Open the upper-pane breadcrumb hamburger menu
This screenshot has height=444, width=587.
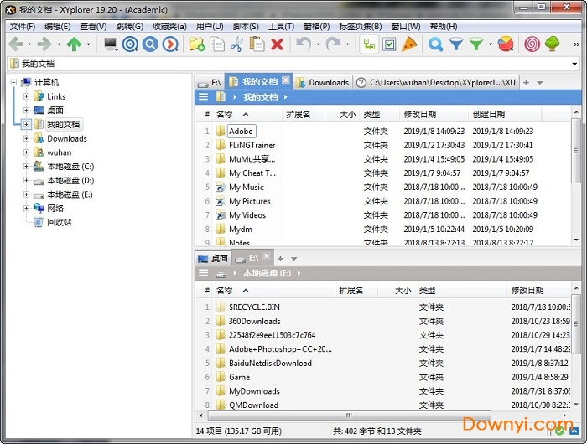(x=203, y=97)
